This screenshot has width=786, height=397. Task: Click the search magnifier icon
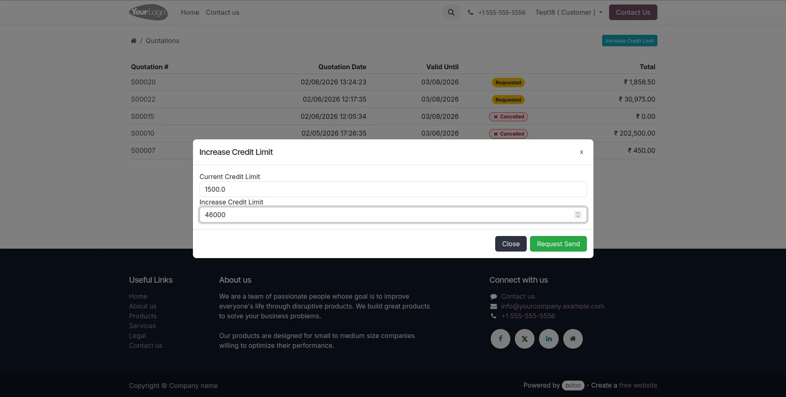point(451,12)
